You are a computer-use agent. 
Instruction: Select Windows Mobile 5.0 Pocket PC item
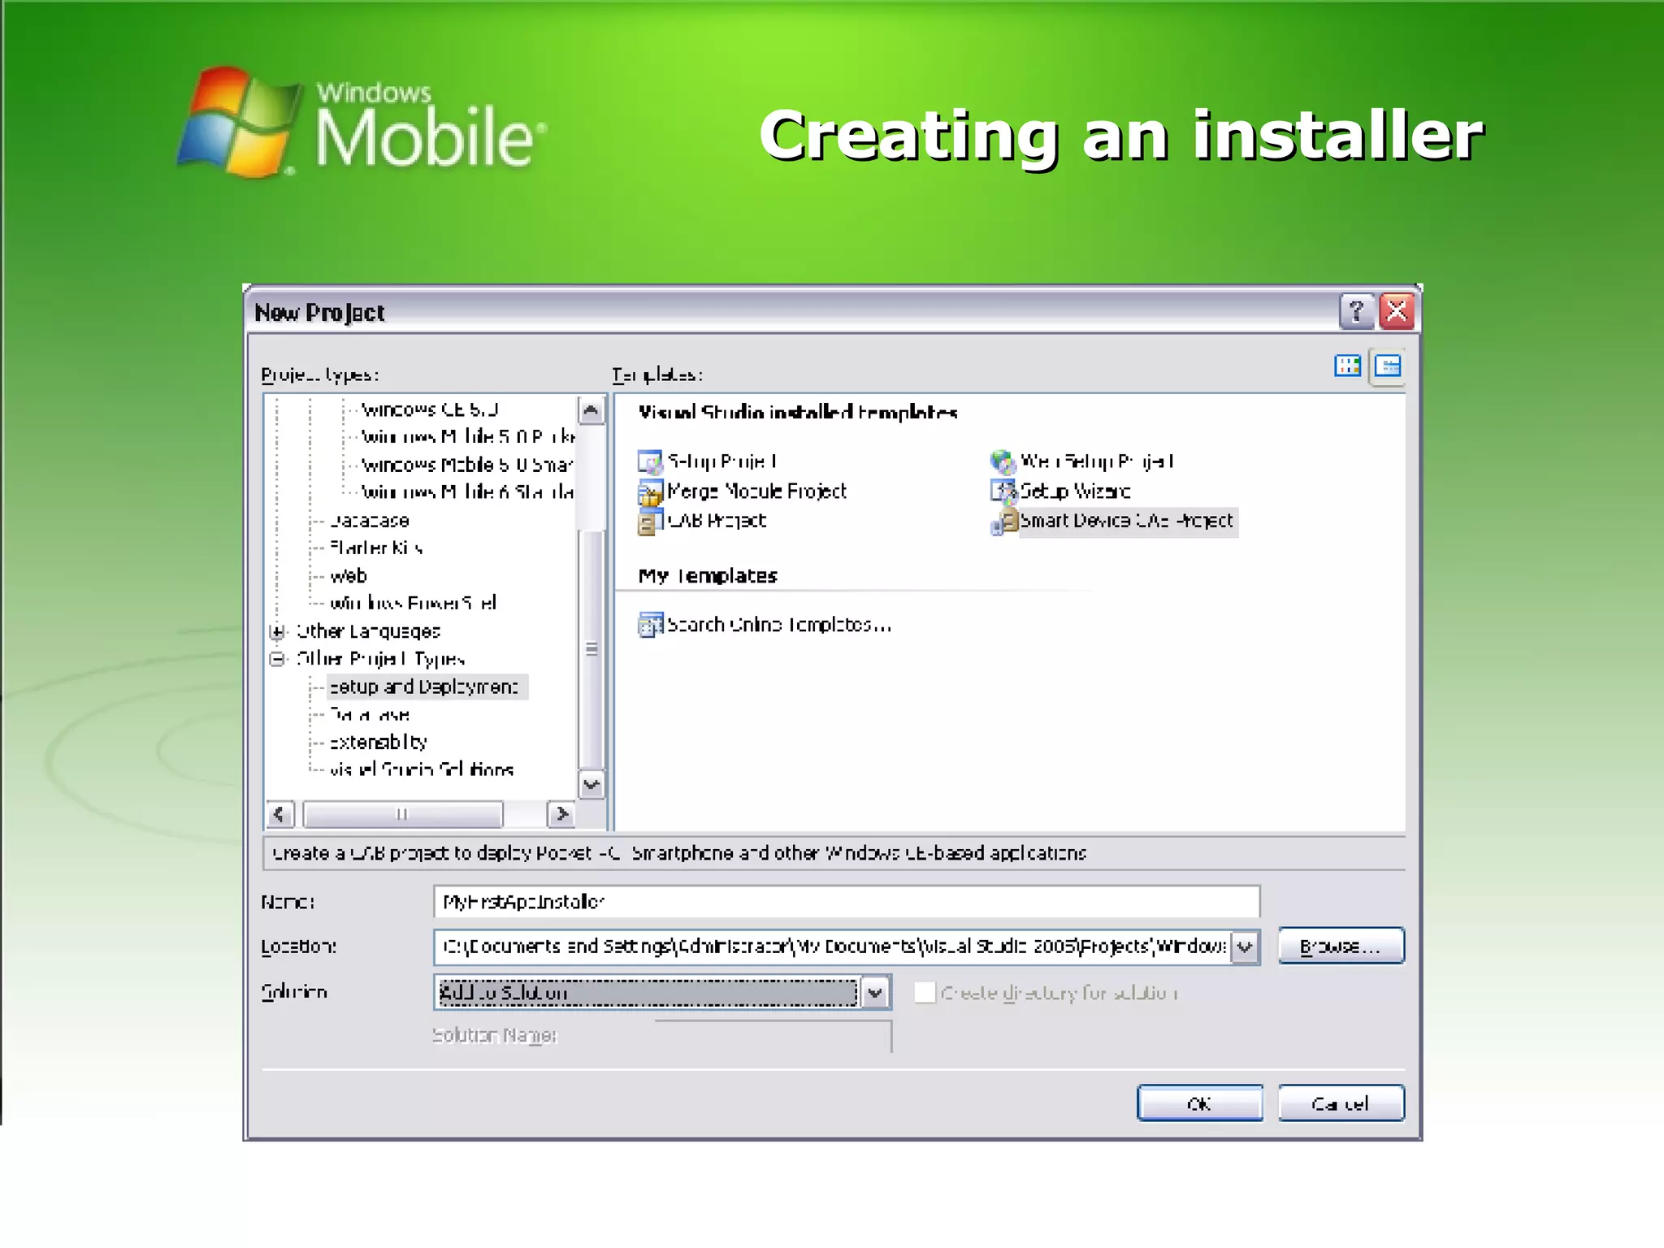[468, 437]
